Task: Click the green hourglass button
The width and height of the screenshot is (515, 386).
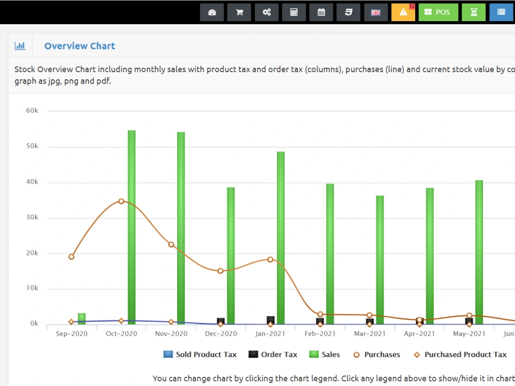Action: click(x=474, y=12)
